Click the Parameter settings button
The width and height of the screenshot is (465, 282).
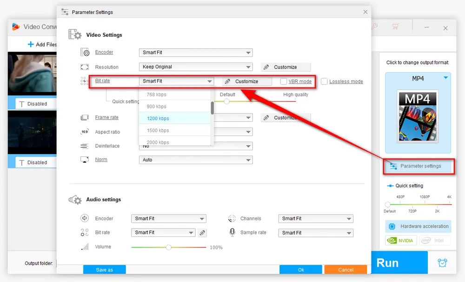[x=418, y=167]
